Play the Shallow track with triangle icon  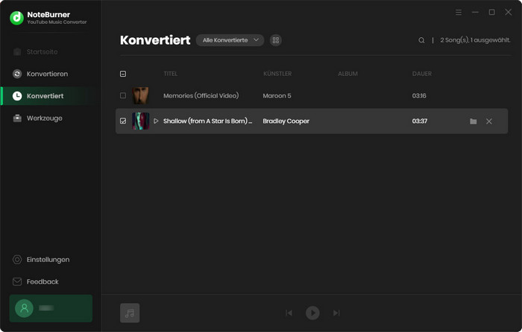pyautogui.click(x=156, y=121)
